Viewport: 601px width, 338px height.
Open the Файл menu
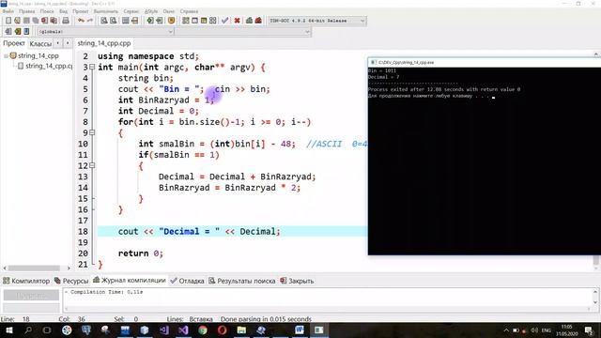coord(8,11)
